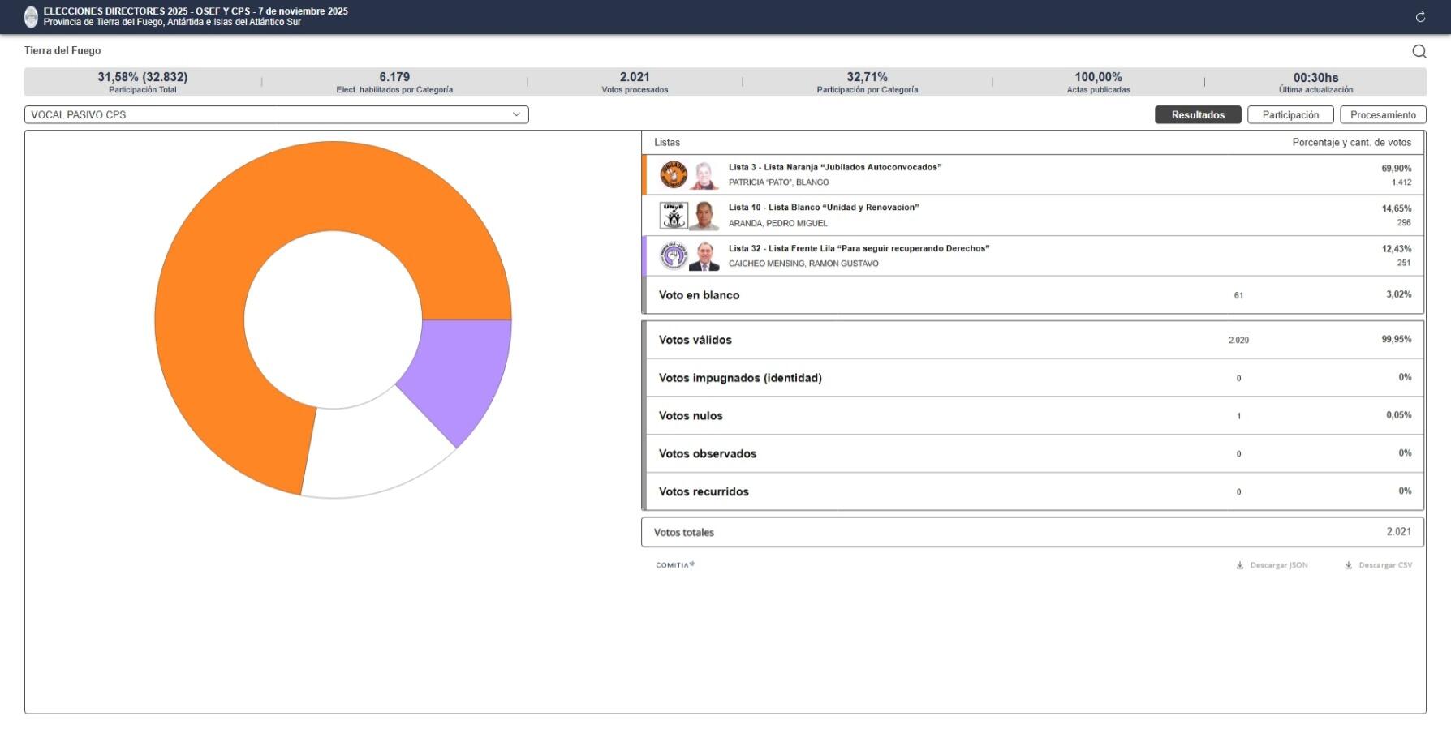Click Lista 3 Jubilados orange logo

673,174
